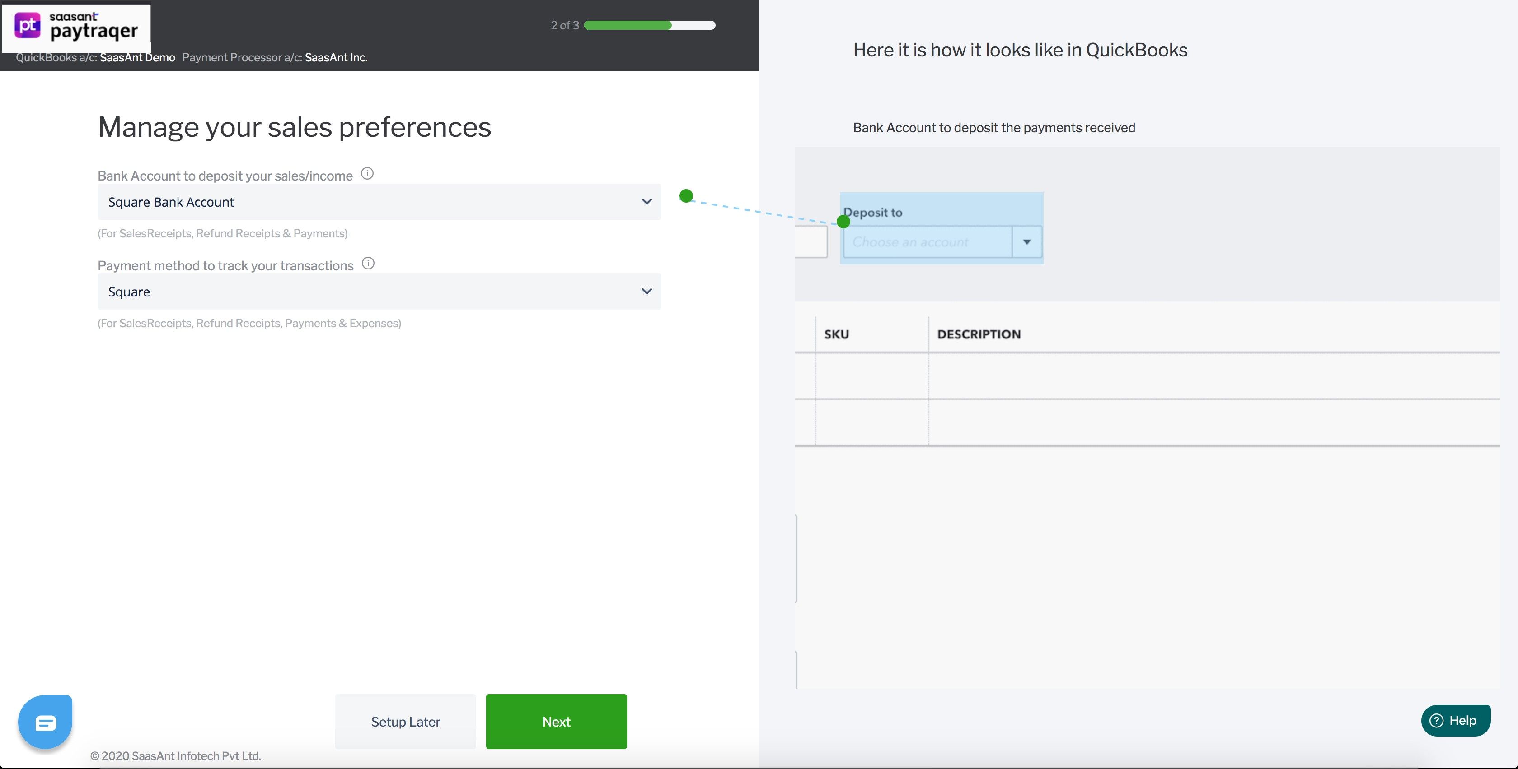
Task: Click the Manage your sales preferences heading
Action: point(294,127)
